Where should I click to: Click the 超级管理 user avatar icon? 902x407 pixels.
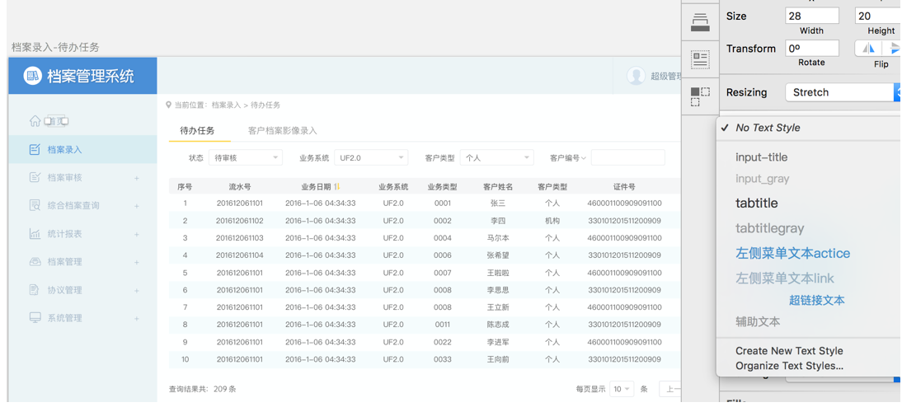[x=636, y=76]
